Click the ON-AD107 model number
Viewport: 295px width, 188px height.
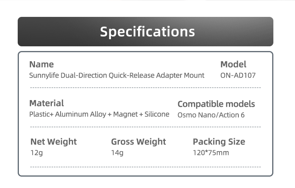[238, 75]
